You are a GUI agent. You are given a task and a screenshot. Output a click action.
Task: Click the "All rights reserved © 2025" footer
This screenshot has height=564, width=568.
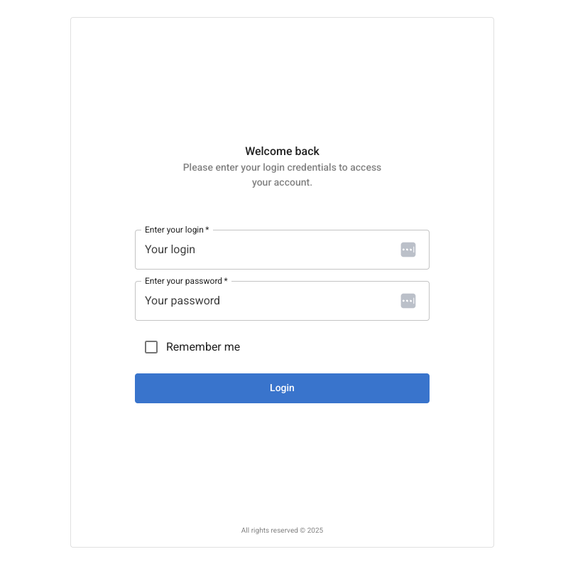[282, 531]
